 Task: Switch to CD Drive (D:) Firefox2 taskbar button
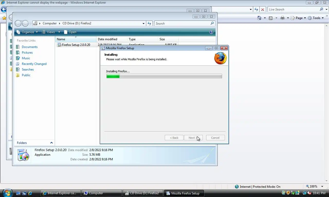point(143,193)
